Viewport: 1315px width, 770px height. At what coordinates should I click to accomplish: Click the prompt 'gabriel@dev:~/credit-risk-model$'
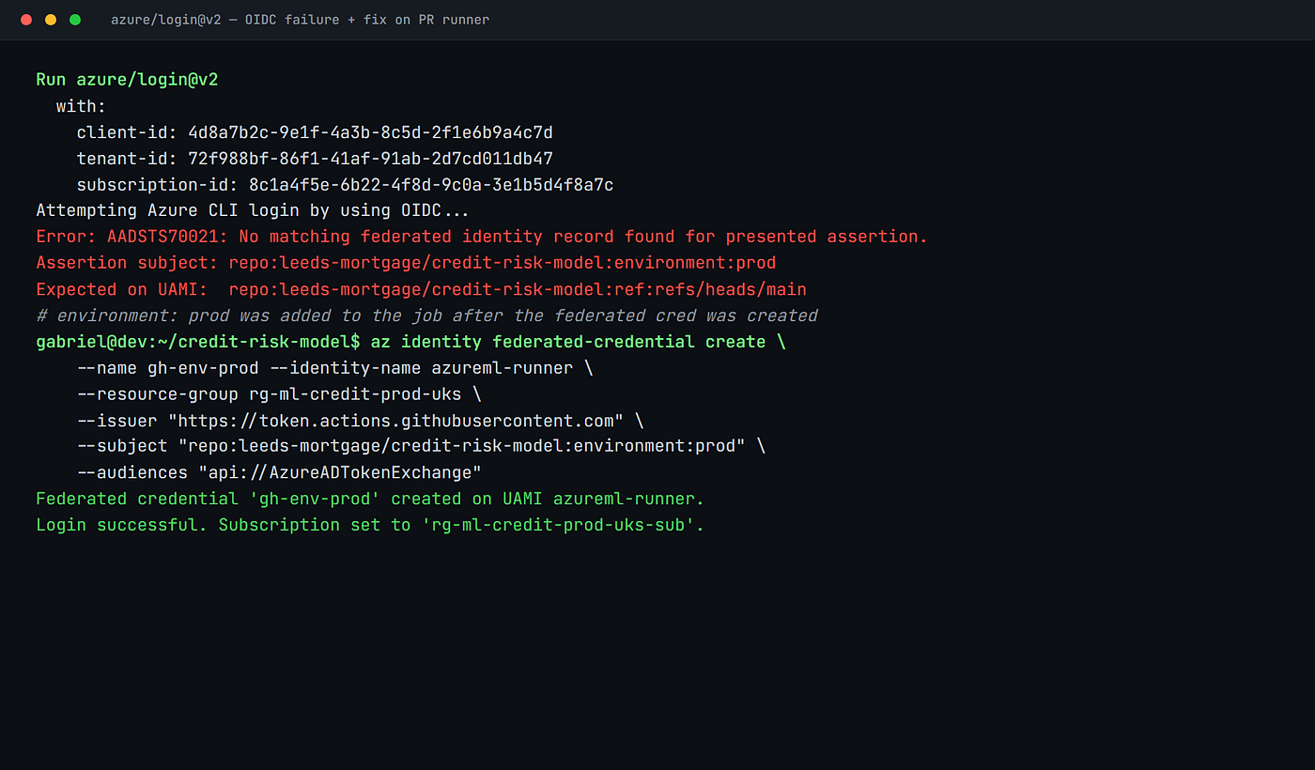click(198, 342)
